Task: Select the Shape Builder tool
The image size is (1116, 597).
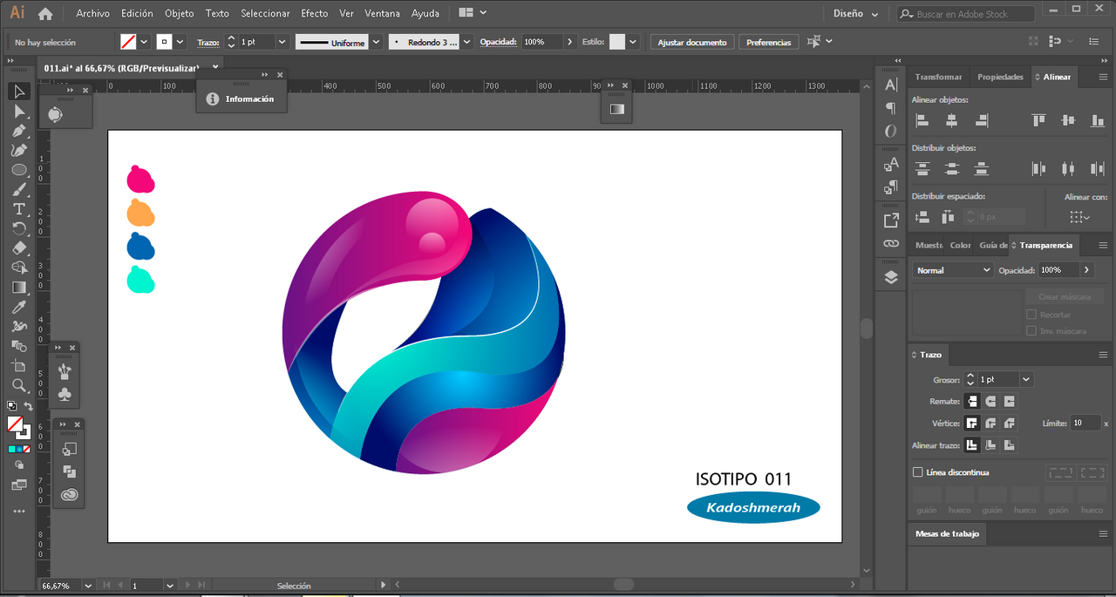Action: (x=19, y=268)
